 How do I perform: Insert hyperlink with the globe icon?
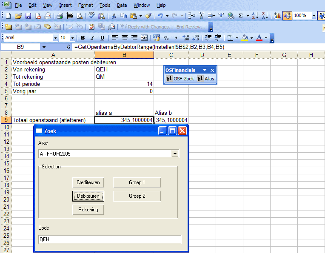[x=231, y=16]
